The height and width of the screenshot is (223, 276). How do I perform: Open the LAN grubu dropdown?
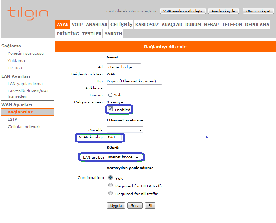click(x=123, y=157)
